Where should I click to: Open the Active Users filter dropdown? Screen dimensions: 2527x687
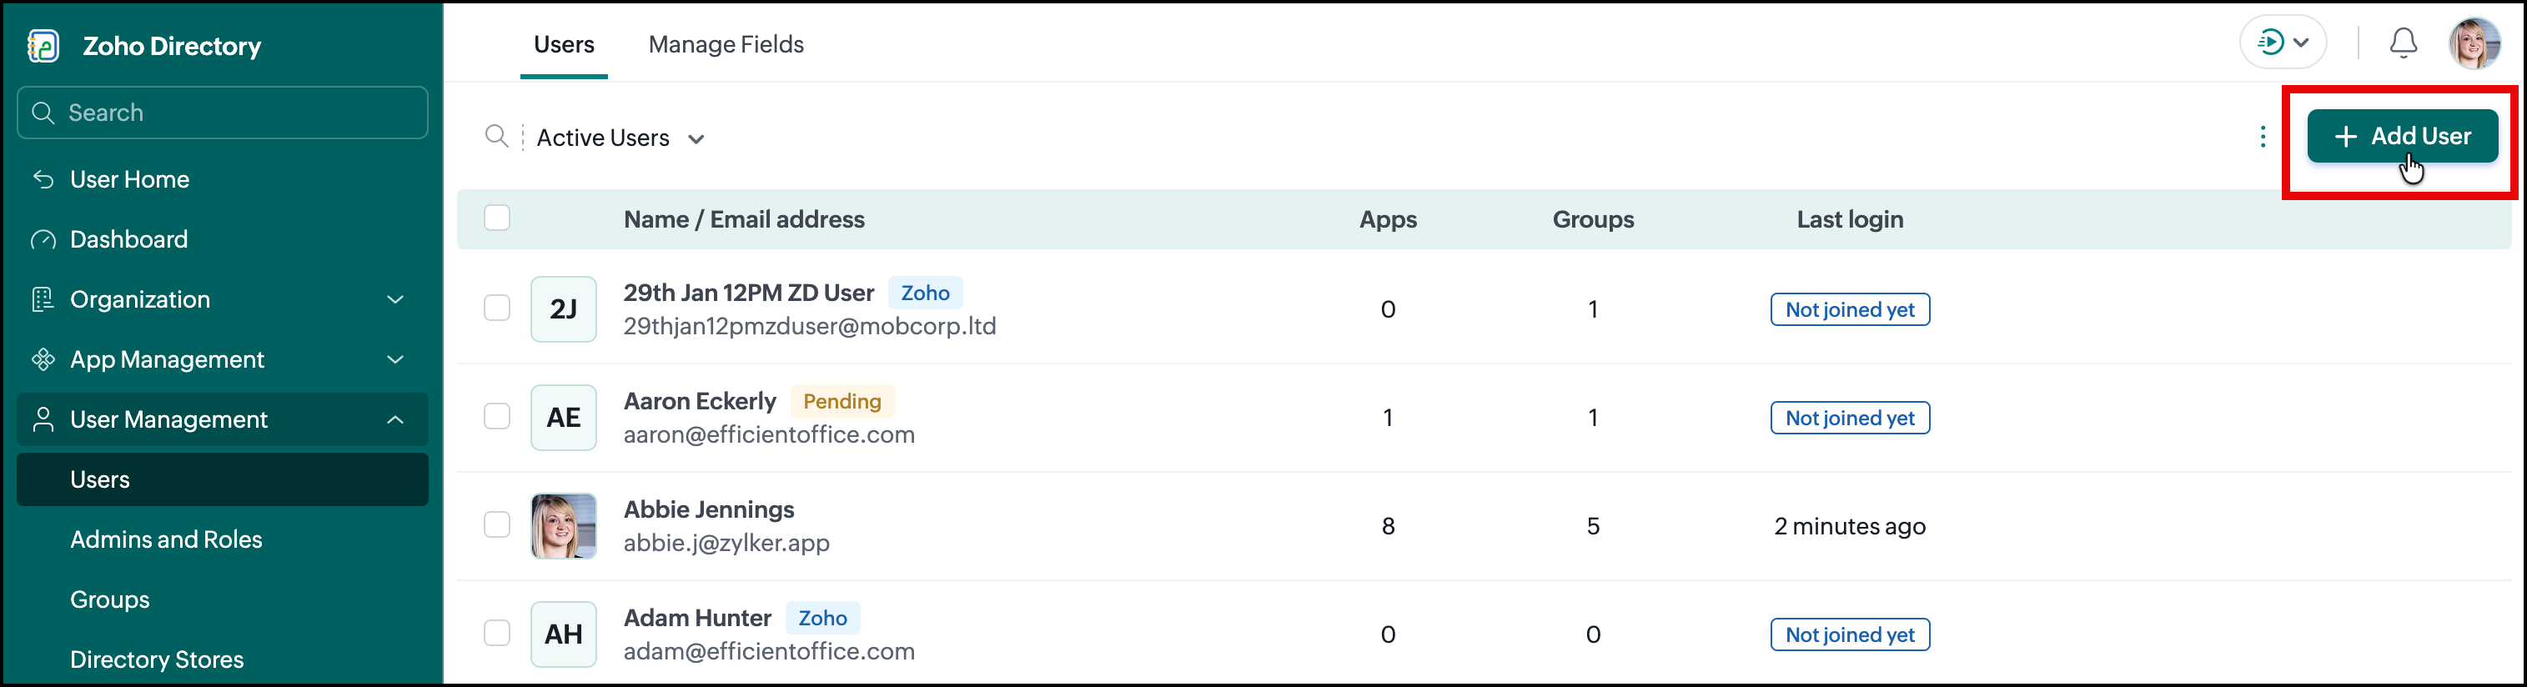[620, 138]
